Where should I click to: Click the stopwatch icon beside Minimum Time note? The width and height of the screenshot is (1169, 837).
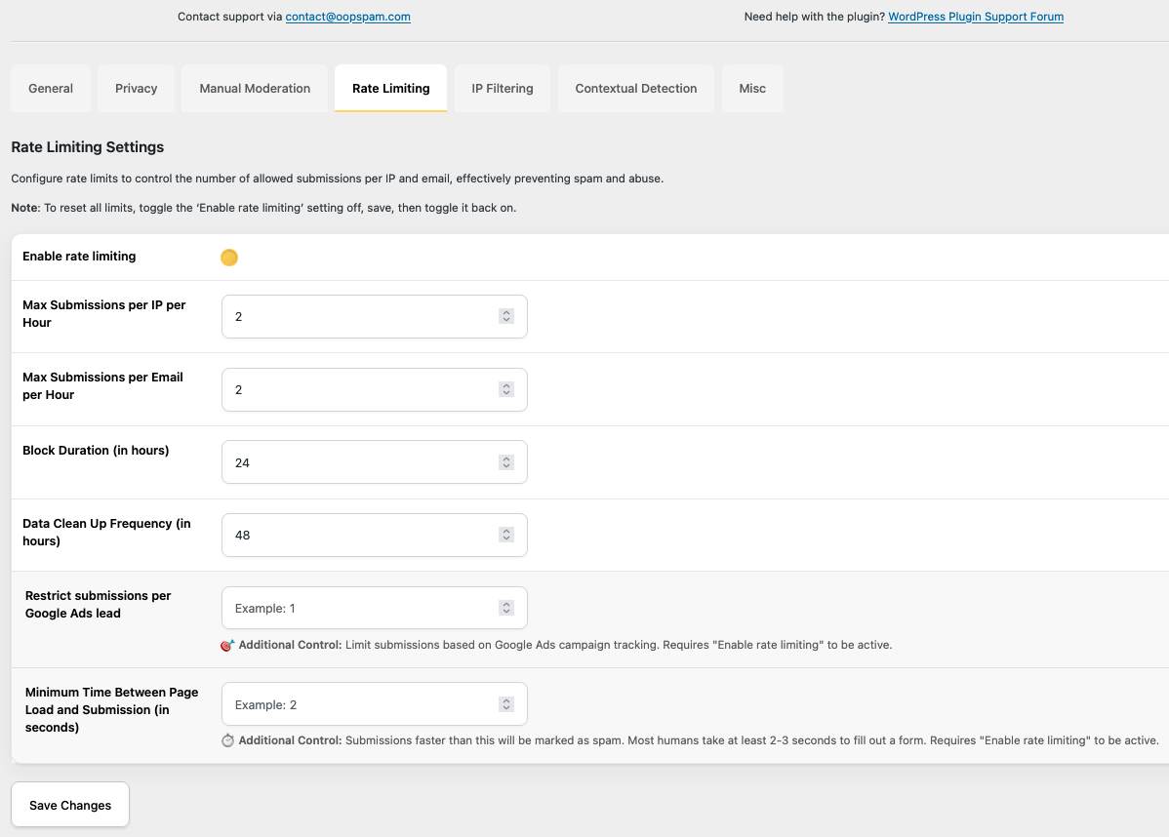click(227, 740)
